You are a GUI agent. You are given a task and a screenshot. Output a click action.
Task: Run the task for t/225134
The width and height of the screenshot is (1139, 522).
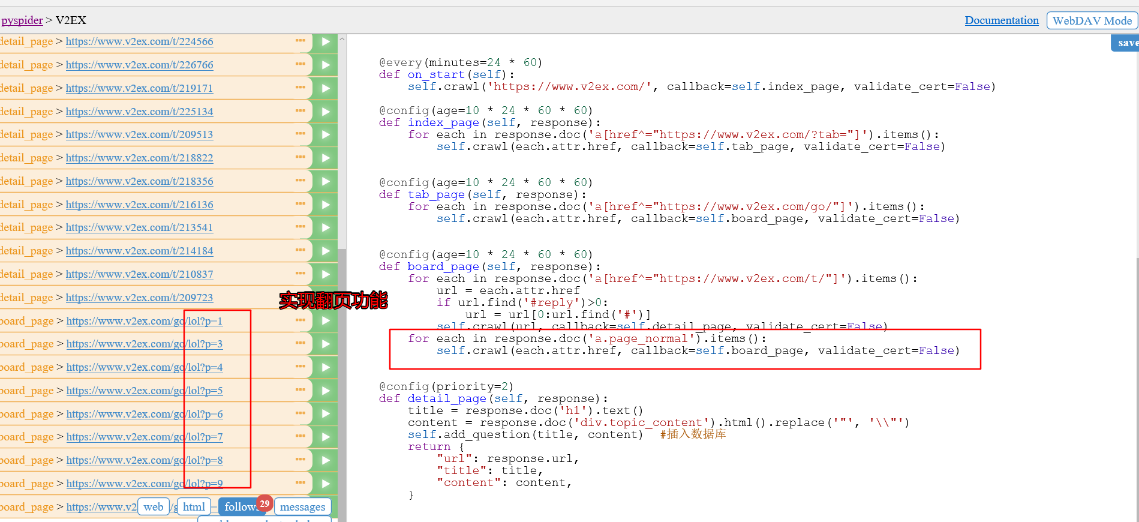pyautogui.click(x=325, y=112)
